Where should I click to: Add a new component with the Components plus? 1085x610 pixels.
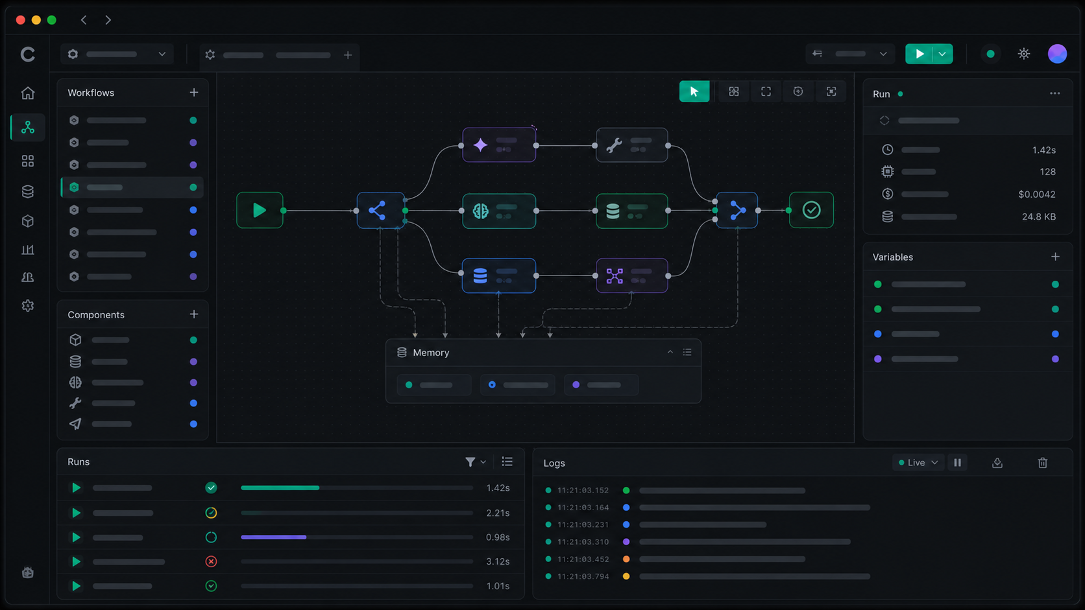click(x=194, y=314)
